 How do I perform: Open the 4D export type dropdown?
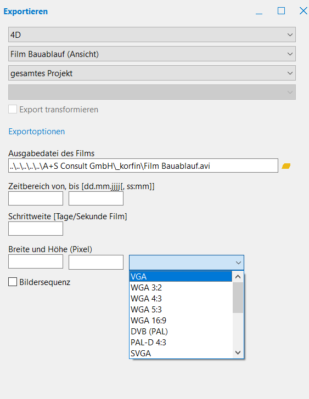tap(152, 35)
